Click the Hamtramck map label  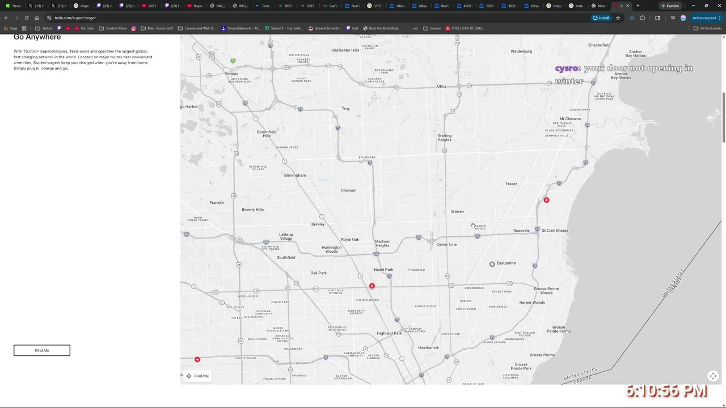[428, 347]
